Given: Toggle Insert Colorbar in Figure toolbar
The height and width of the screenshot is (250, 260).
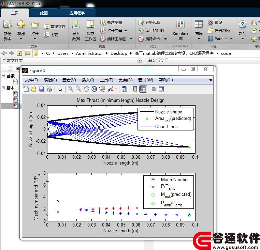Looking at the screenshot, I should [x=135, y=89].
